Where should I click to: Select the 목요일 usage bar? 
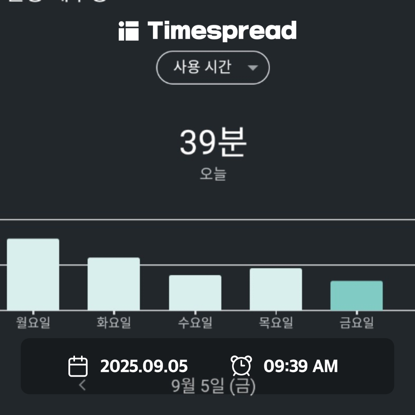coord(276,289)
